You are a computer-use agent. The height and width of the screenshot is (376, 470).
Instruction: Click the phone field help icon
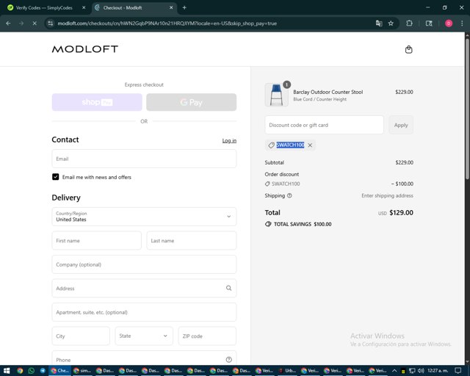pos(228,360)
